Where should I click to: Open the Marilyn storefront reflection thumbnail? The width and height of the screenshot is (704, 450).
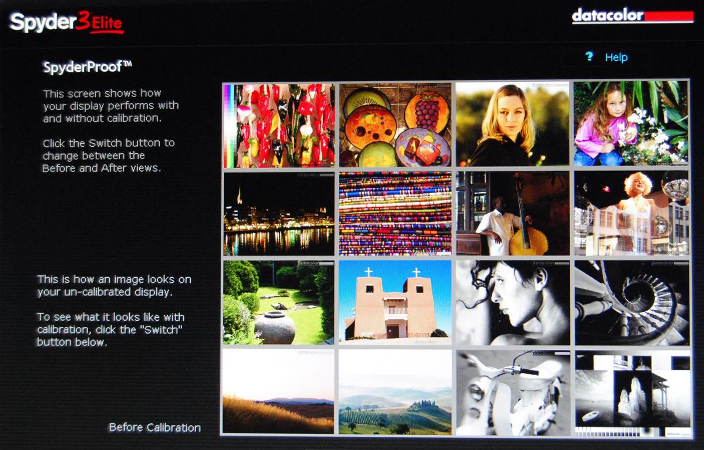click(631, 214)
